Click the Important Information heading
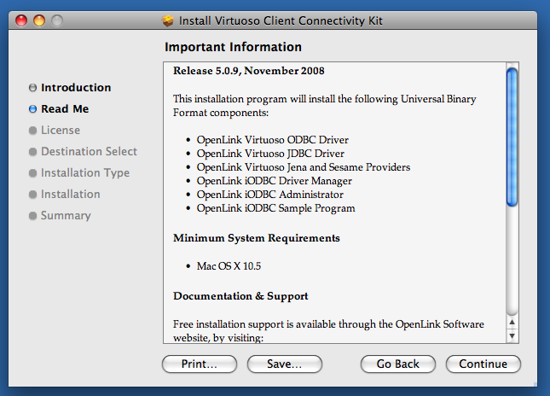 234,47
